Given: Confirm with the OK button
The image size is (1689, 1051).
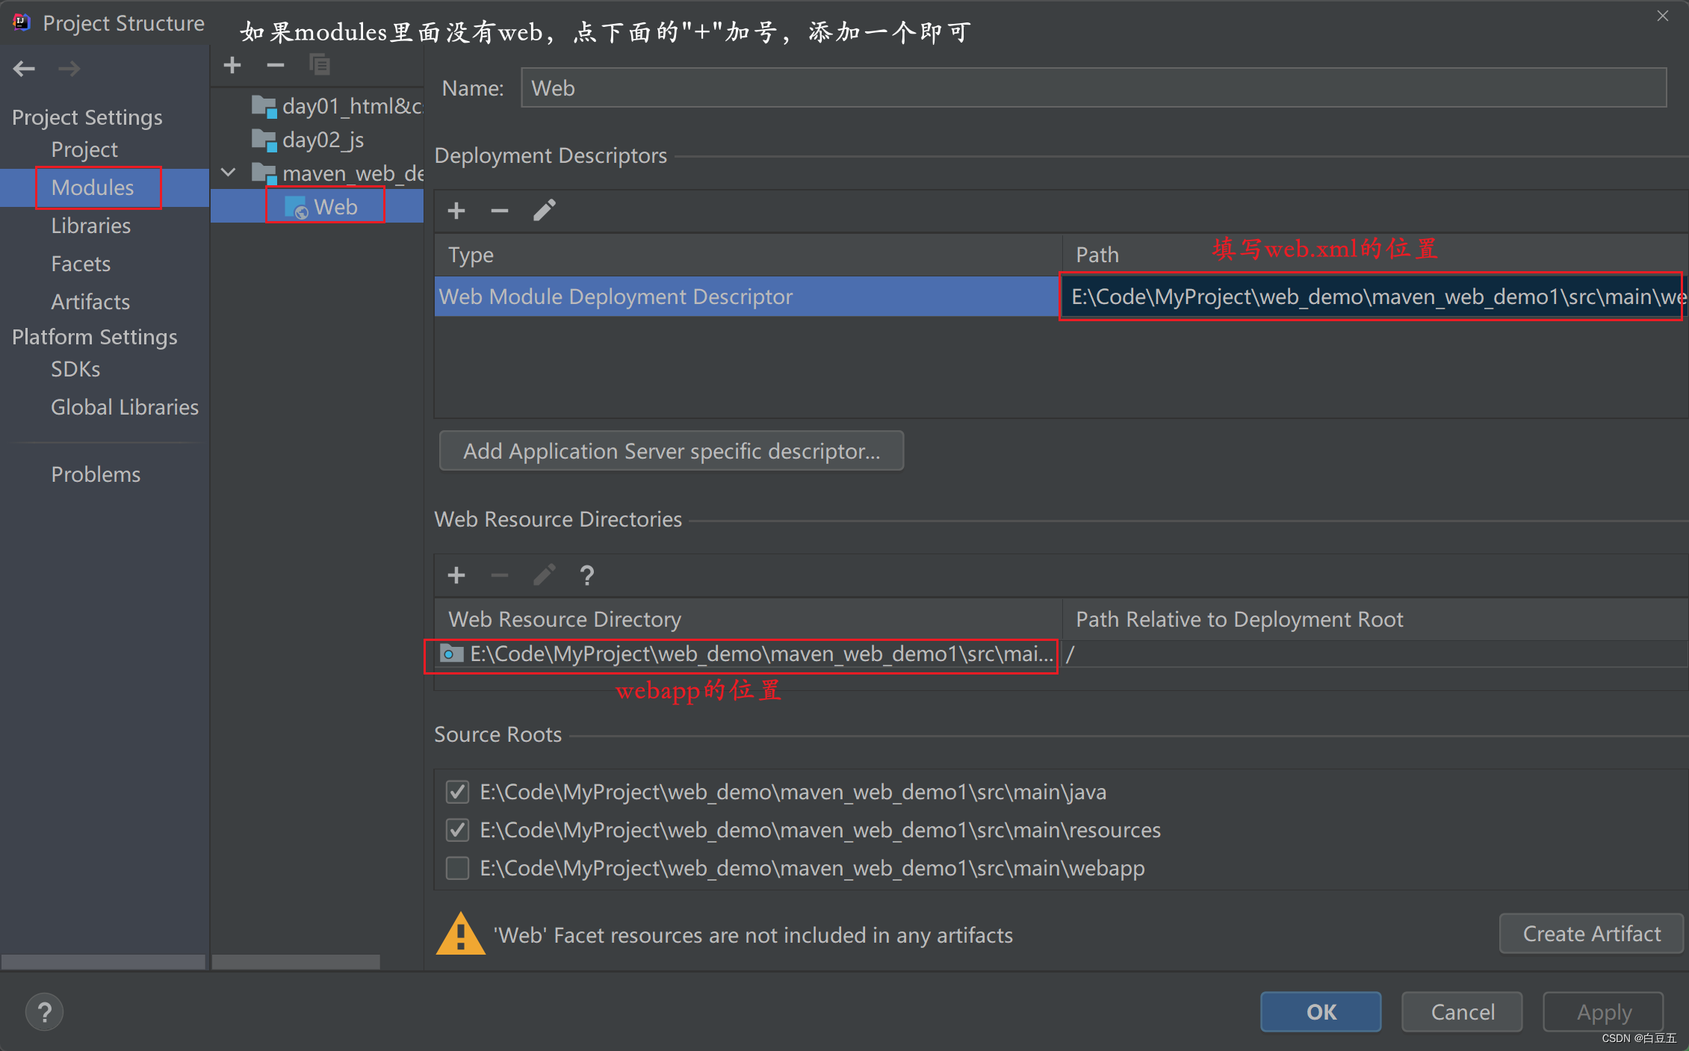Looking at the screenshot, I should [x=1321, y=1012].
